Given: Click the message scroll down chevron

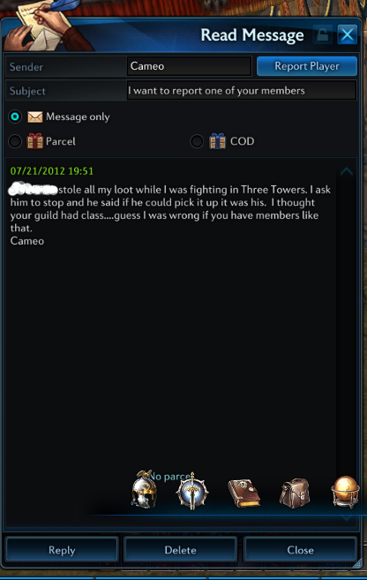Looking at the screenshot, I should (347, 518).
